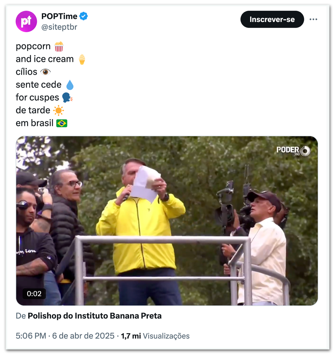Click the Inscrever-se button
Image resolution: width=335 pixels, height=355 pixels.
(x=272, y=19)
